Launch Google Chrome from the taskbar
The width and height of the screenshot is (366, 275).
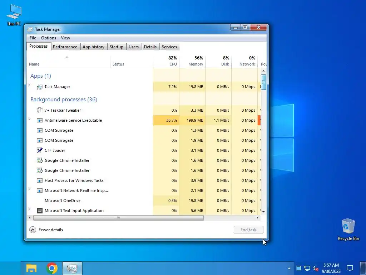(52, 268)
